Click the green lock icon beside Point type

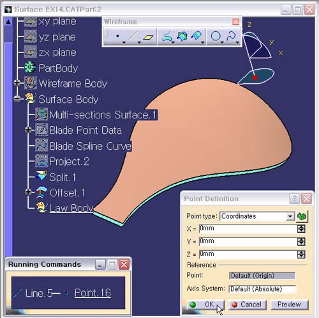(x=302, y=216)
